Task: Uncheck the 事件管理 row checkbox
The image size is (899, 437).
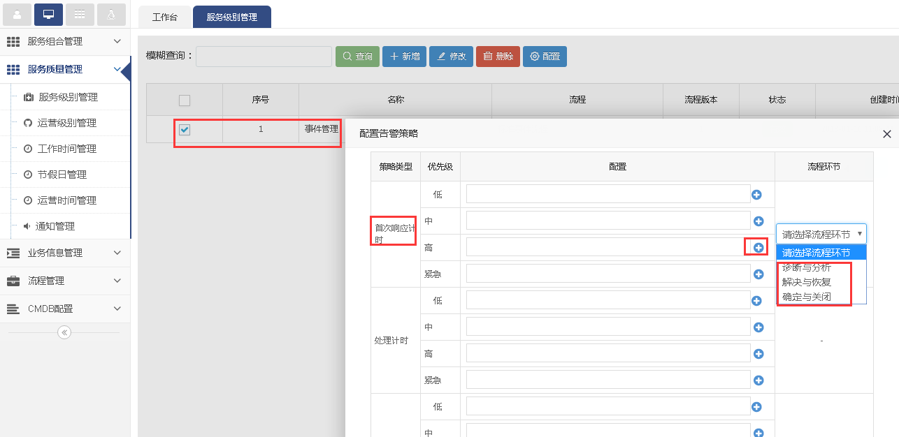Action: point(185,129)
